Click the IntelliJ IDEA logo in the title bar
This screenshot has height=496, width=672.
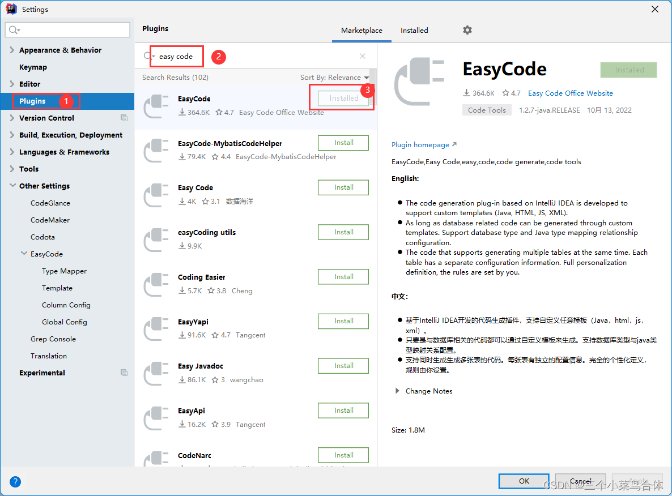coord(11,9)
